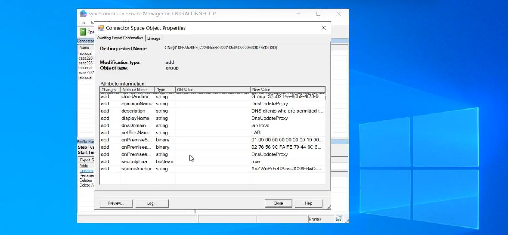This screenshot has width=508, height=235.
Task: Click DnsUpdateProxy value in the commonName row
Action: (269, 104)
